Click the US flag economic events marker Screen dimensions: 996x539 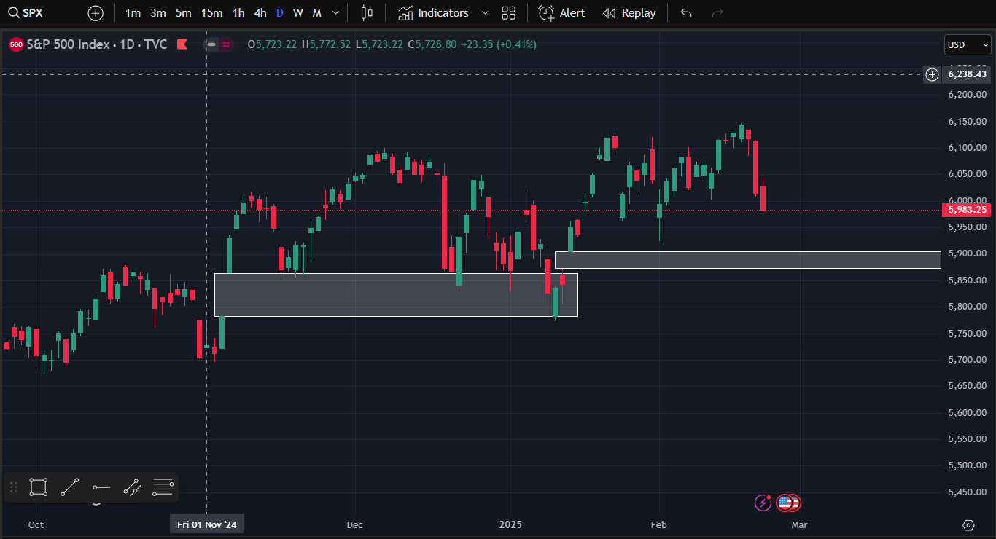(785, 503)
